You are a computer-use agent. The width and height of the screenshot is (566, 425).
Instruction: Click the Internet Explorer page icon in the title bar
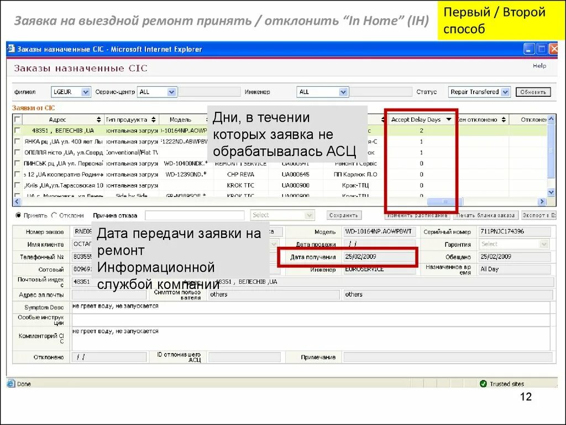[11, 49]
